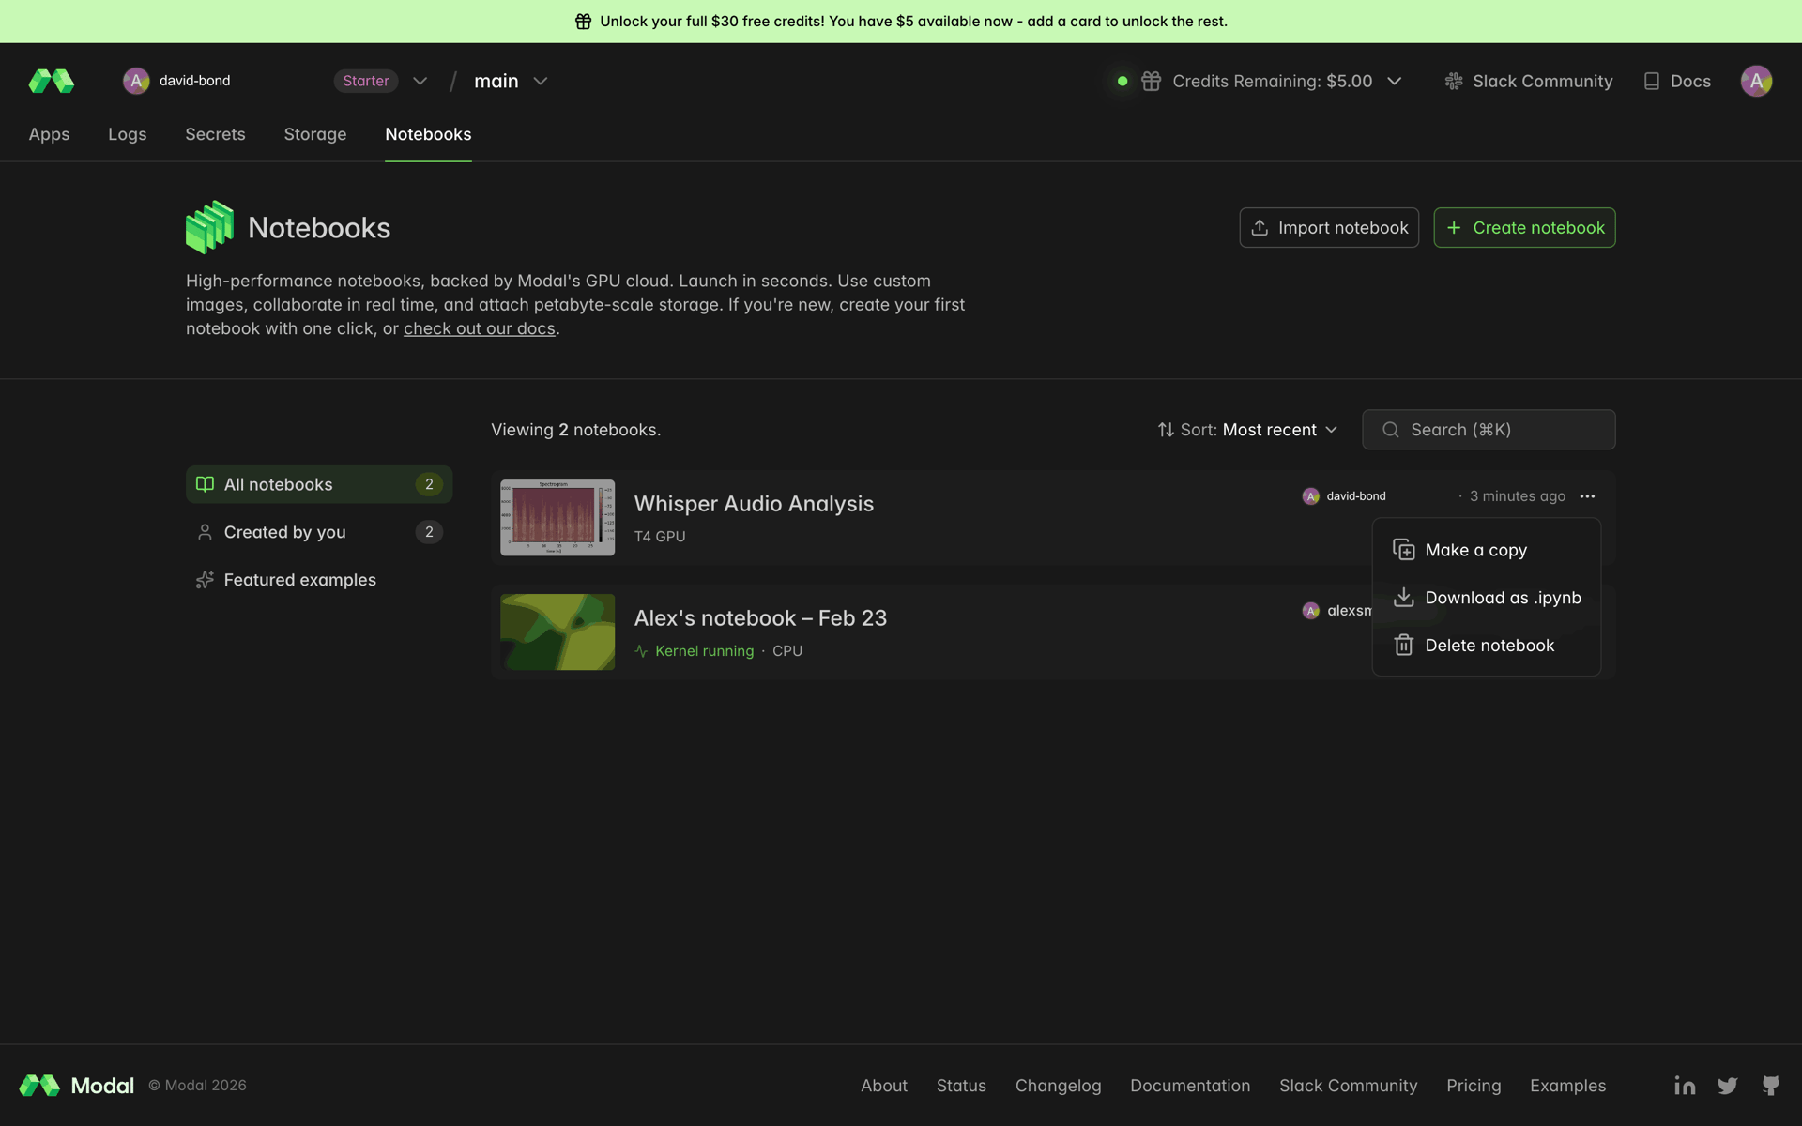Open the user profile avatar menu
Image resolution: width=1802 pixels, height=1126 pixels.
1756,81
